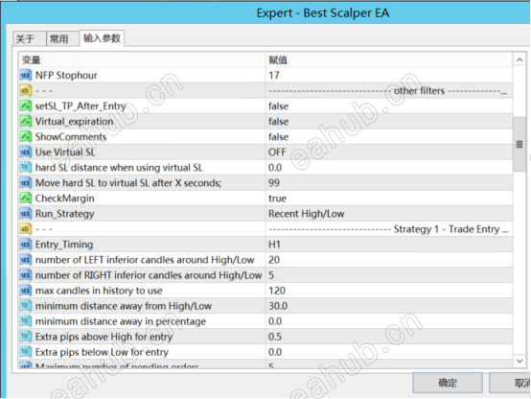Viewport: 531px width, 399px height.
Task: Edit LEFT inferior candles value 20
Action: coord(389,260)
